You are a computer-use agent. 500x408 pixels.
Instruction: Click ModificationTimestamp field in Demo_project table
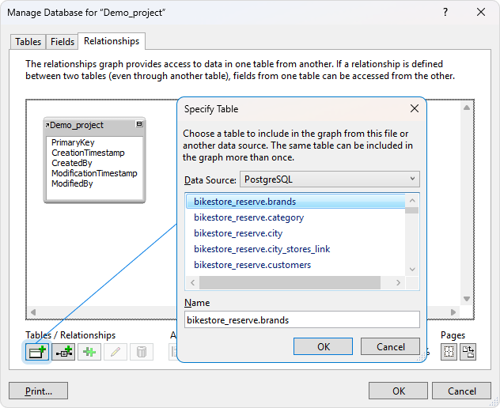click(94, 173)
